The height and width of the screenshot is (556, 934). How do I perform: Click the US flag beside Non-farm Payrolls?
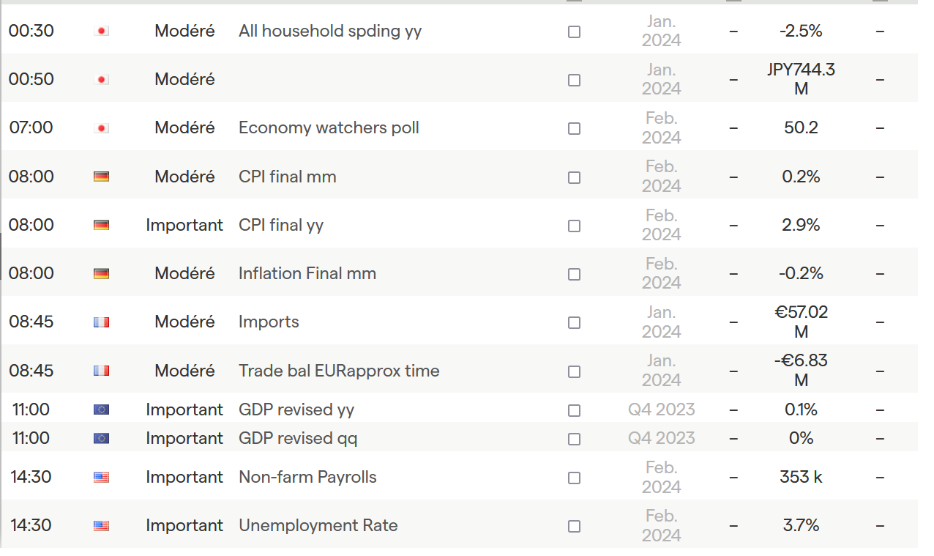(102, 478)
